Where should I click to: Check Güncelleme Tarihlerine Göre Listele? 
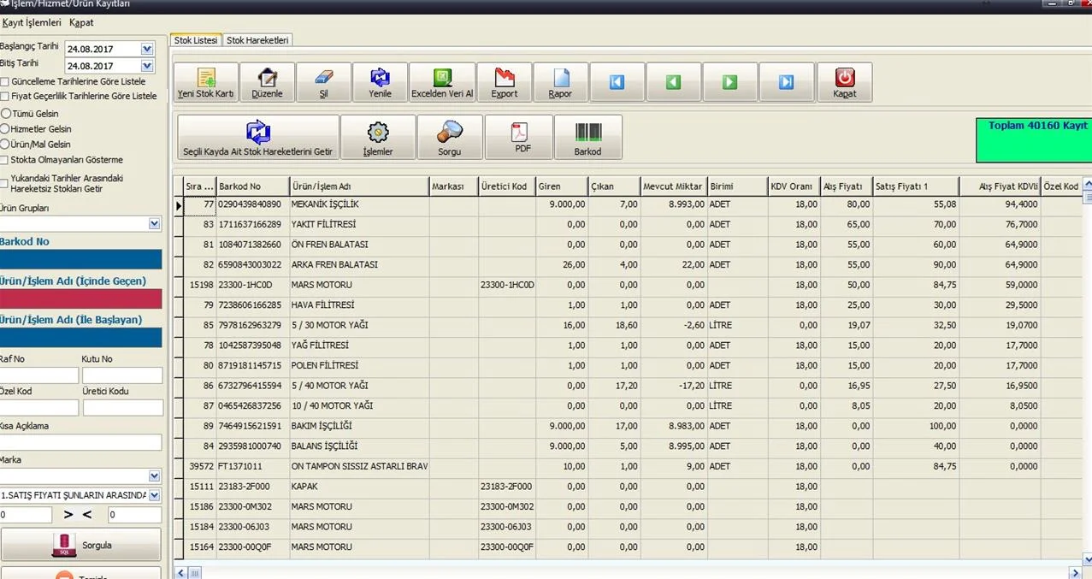[x=5, y=82]
